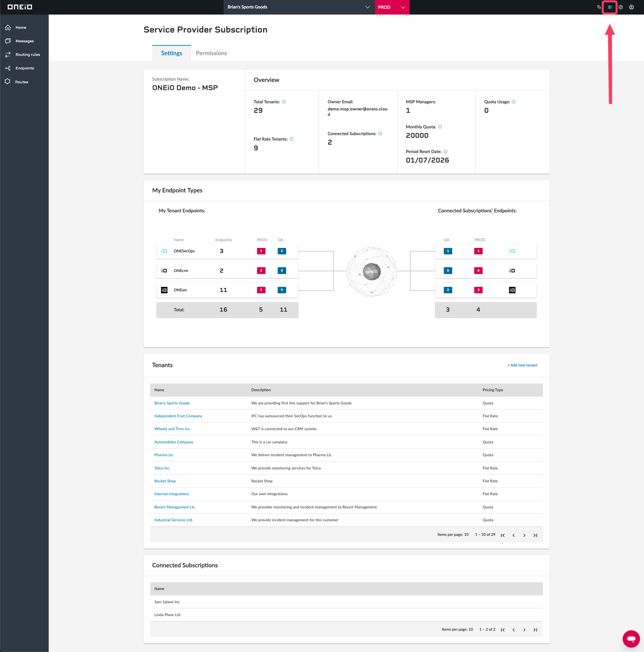This screenshot has width=644, height=652.
Task: Show info for Connected Subscriptions
Action: [380, 133]
